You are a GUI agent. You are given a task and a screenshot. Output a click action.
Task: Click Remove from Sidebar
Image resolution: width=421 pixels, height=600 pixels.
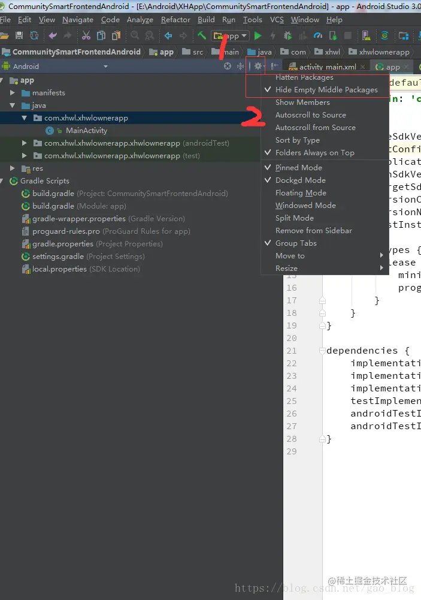[325, 230]
